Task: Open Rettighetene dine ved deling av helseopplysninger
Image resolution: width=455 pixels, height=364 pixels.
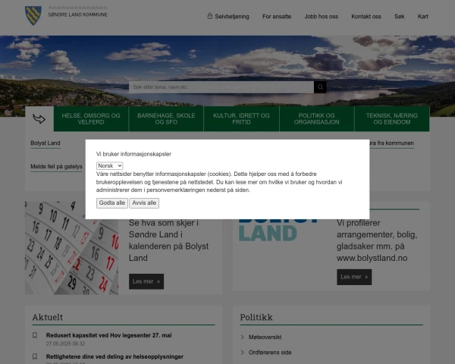Action: point(115,356)
